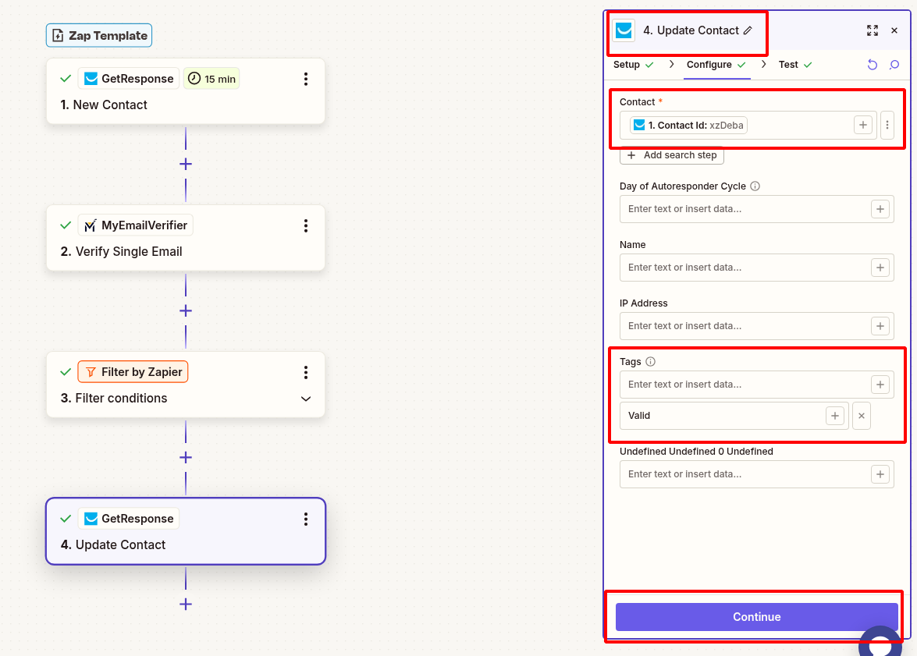The height and width of the screenshot is (656, 917).
Task: Click the refresh icon in the panel header
Action: [x=872, y=65]
